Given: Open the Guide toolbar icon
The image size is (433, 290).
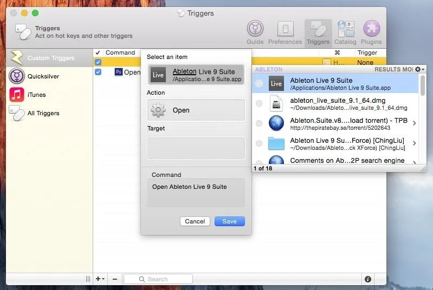Looking at the screenshot, I should coord(255,33).
